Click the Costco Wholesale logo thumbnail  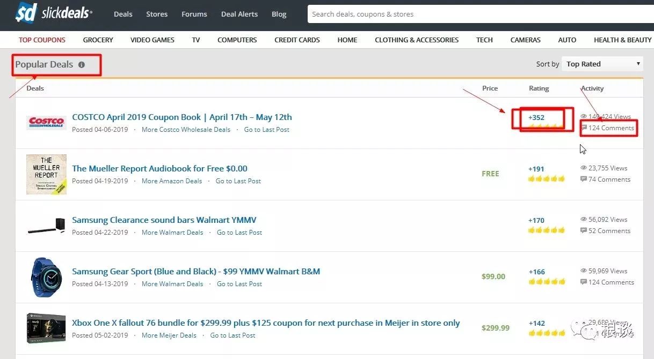(46, 123)
